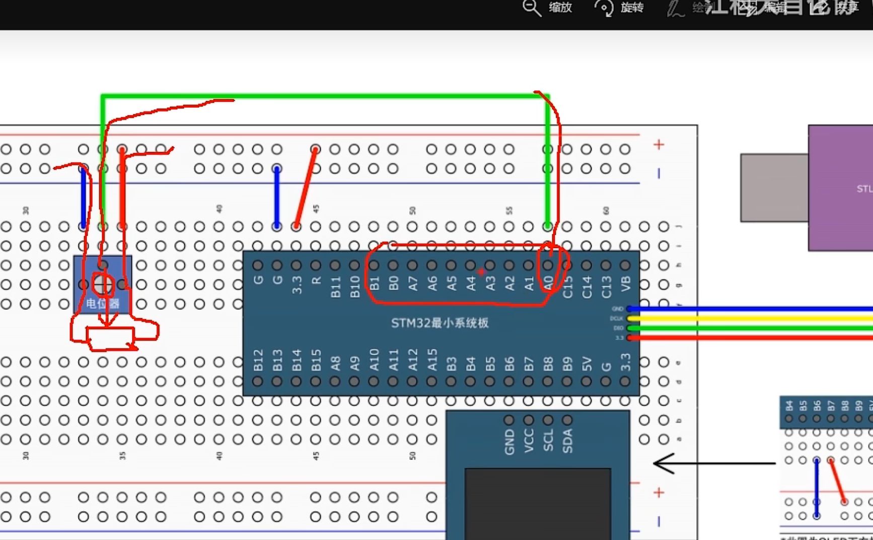
Task: Click the 旋转 rotate label
Action: (x=632, y=8)
